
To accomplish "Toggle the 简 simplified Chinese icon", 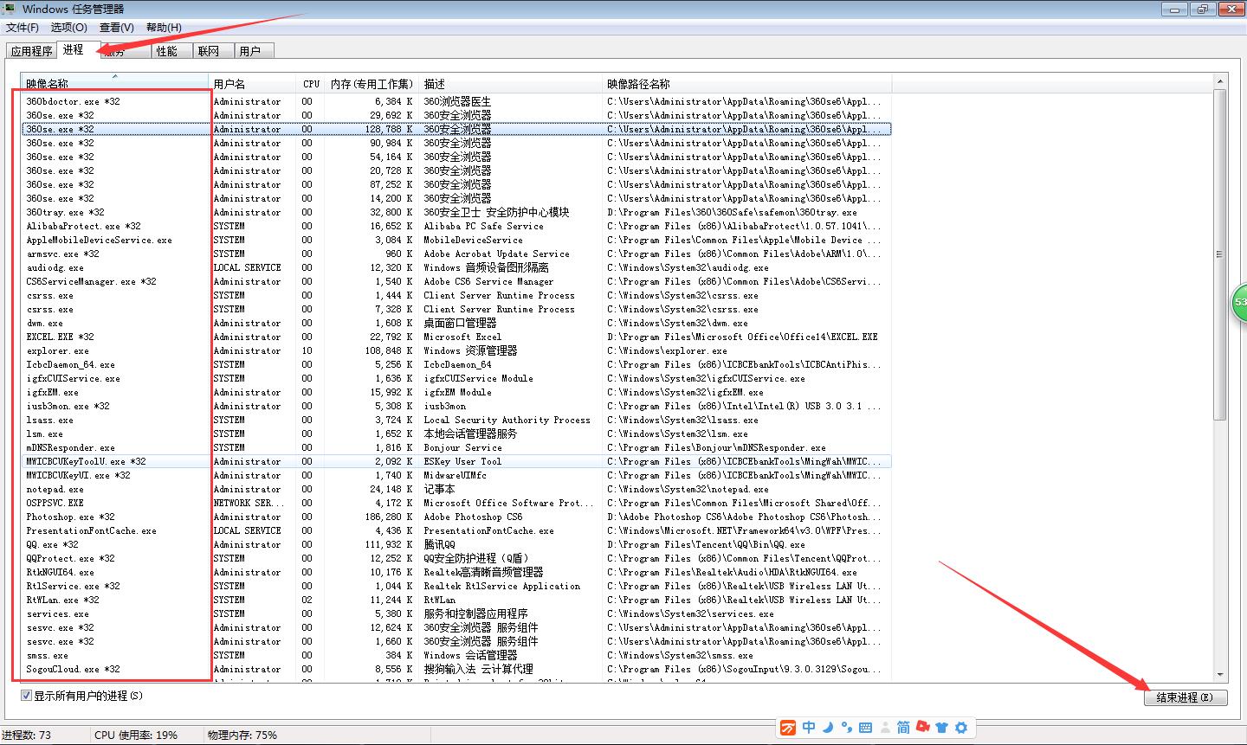I will click(903, 728).
